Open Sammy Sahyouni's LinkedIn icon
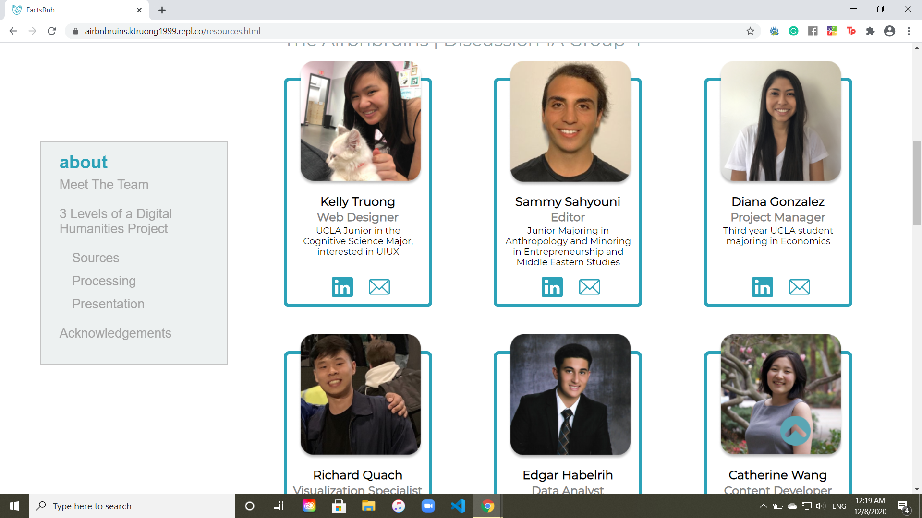This screenshot has height=518, width=922. point(552,287)
